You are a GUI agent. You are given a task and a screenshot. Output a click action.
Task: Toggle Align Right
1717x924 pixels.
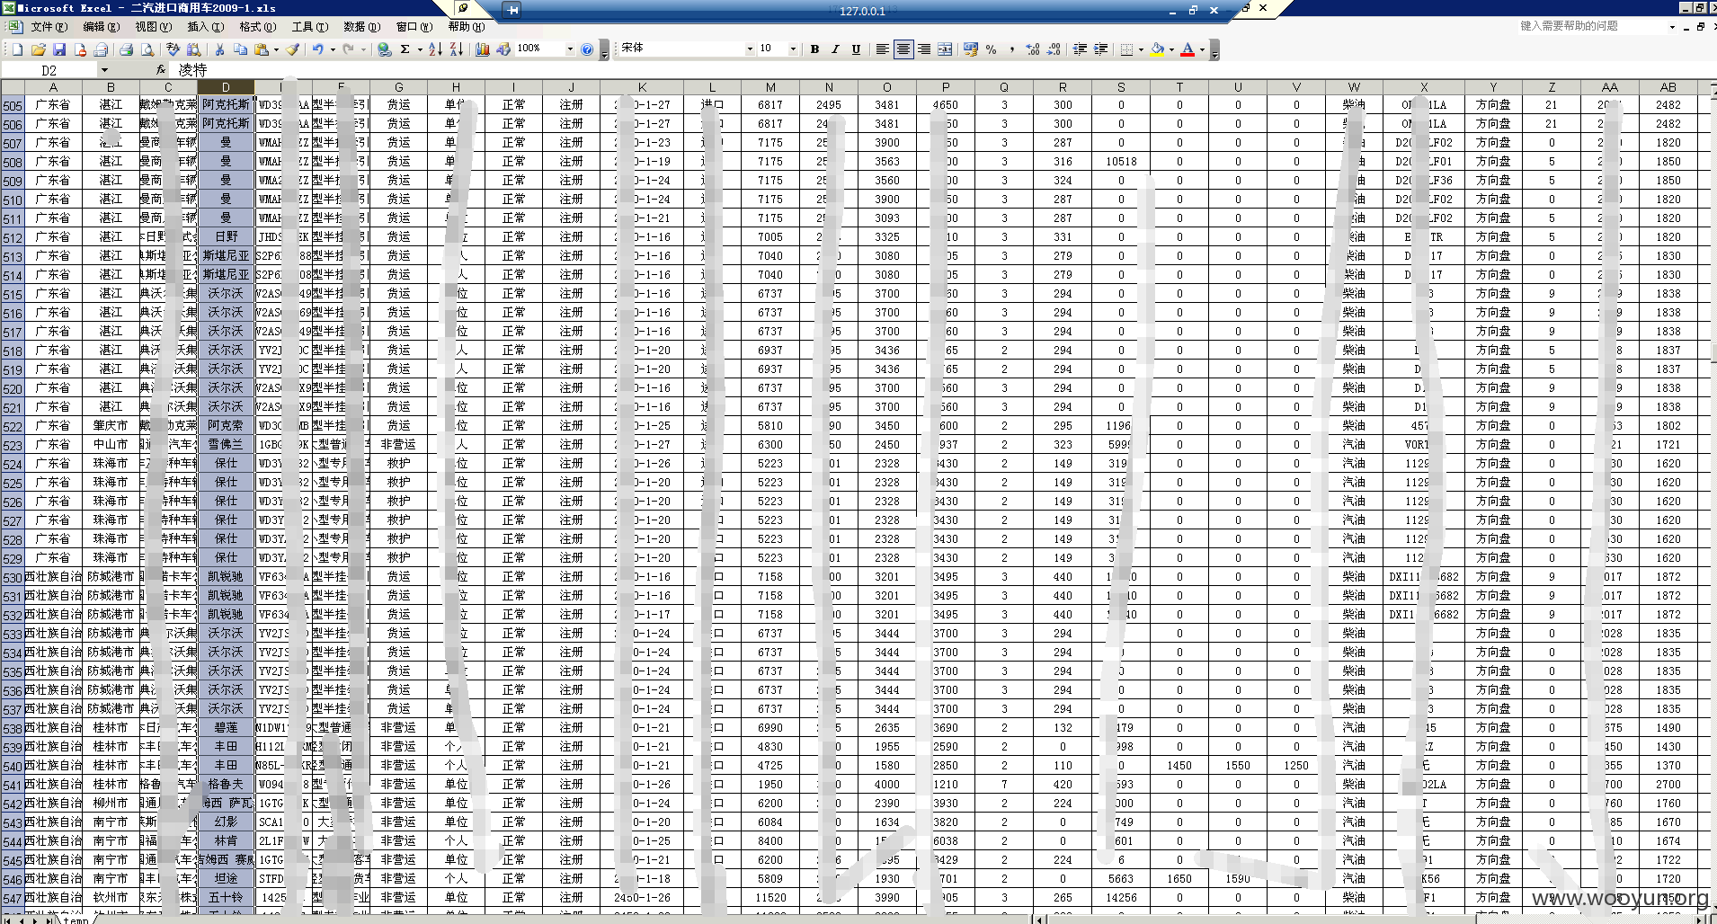[924, 49]
